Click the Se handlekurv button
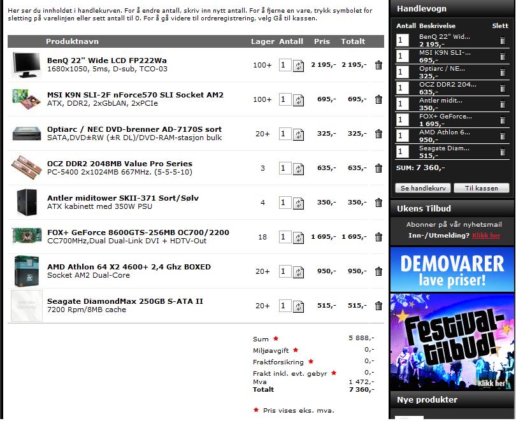Screen dimensions: 516x421 pyautogui.click(x=423, y=188)
